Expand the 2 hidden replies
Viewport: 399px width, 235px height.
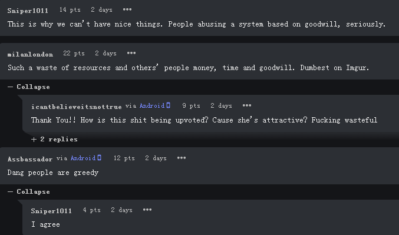click(x=54, y=139)
